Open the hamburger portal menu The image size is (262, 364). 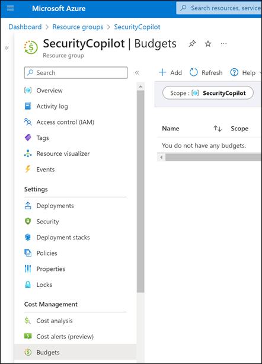(11, 8)
